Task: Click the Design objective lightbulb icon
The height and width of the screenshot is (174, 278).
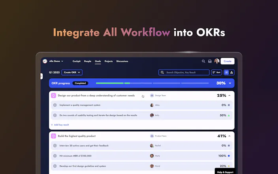Action: pyautogui.click(x=53, y=96)
